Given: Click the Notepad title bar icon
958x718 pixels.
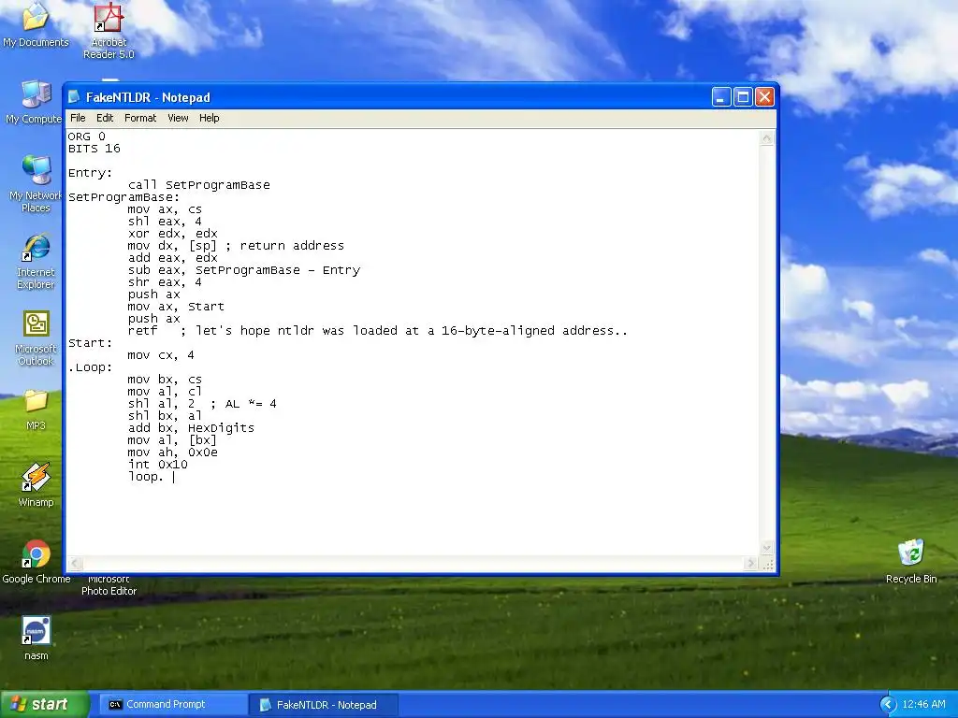Looking at the screenshot, I should (74, 97).
